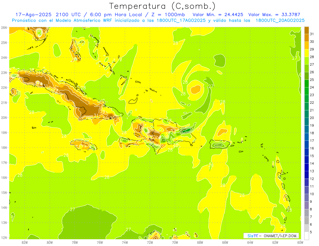Click the 66W longitude axis label
Viewport: 319px width, 246px height.
coord(225,242)
